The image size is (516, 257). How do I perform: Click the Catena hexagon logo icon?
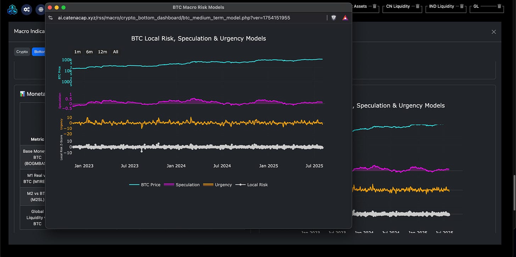tap(12, 9)
